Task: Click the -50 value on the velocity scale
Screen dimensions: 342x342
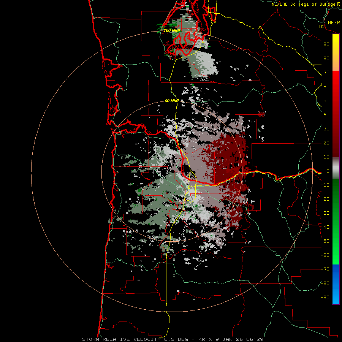Action: pyautogui.click(x=325, y=241)
